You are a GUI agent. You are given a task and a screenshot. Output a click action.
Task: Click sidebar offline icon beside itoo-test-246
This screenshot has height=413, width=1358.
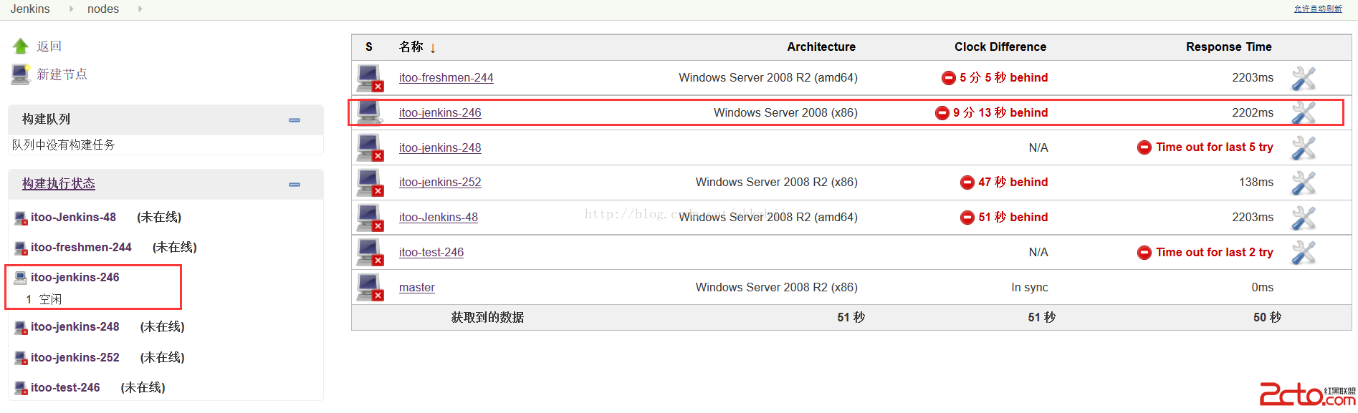coord(21,388)
